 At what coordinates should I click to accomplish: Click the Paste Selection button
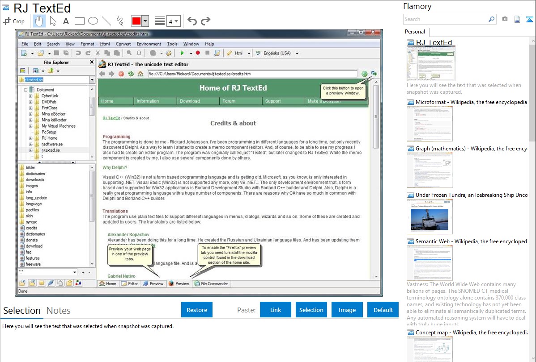click(311, 310)
